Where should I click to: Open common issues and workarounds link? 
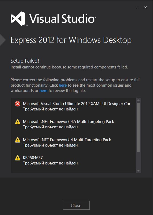63,85
